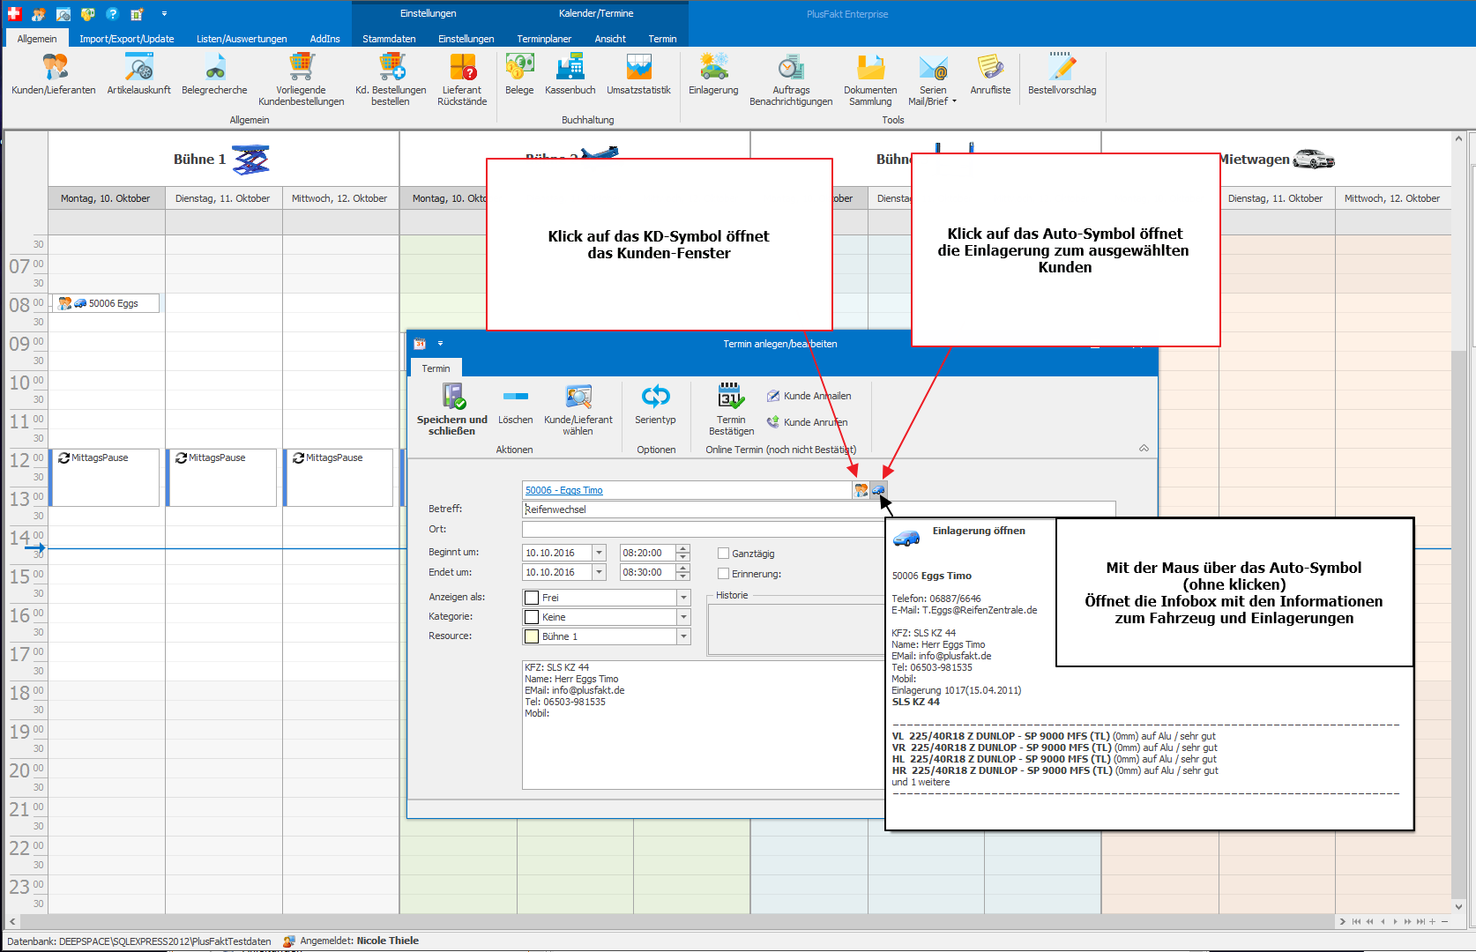Click Kunde Anrufen button
The height and width of the screenshot is (952, 1476).
(x=807, y=422)
